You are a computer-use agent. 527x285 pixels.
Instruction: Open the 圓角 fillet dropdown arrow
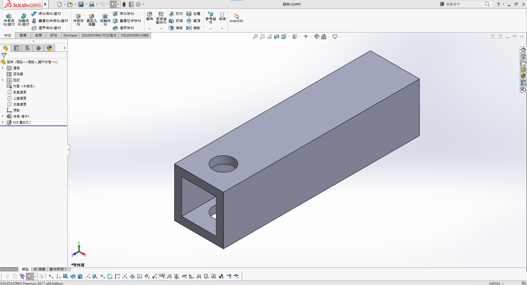click(150, 29)
